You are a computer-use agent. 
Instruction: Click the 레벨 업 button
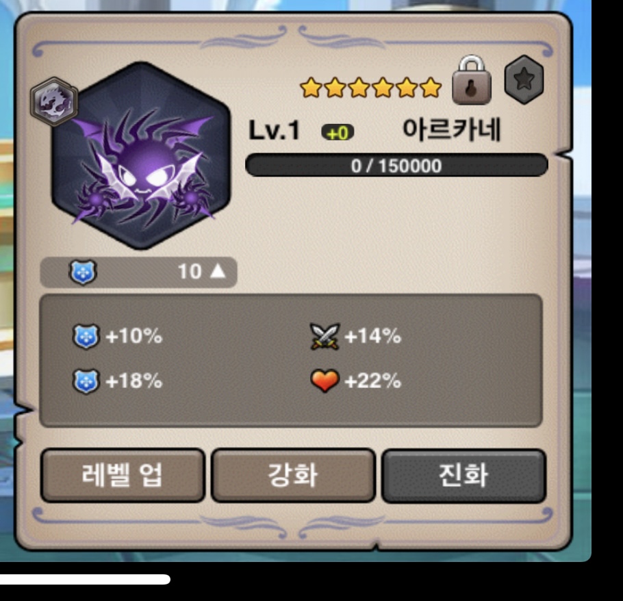123,475
